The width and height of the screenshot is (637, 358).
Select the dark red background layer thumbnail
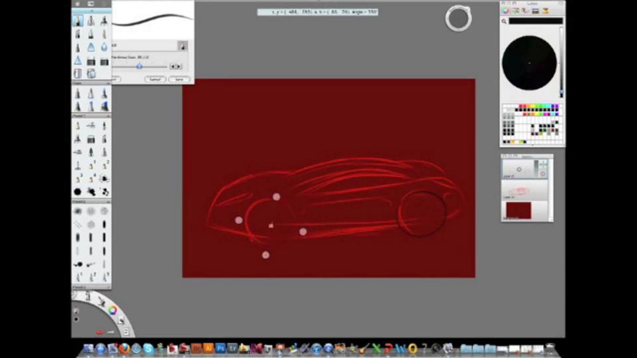coord(518,210)
